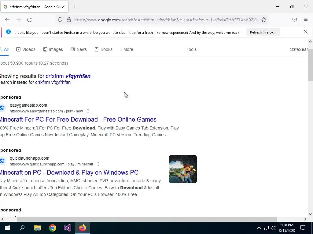Click the scroll up arrow on vertical scrollbar
Screen dimensions: 313x234
(310, 41)
